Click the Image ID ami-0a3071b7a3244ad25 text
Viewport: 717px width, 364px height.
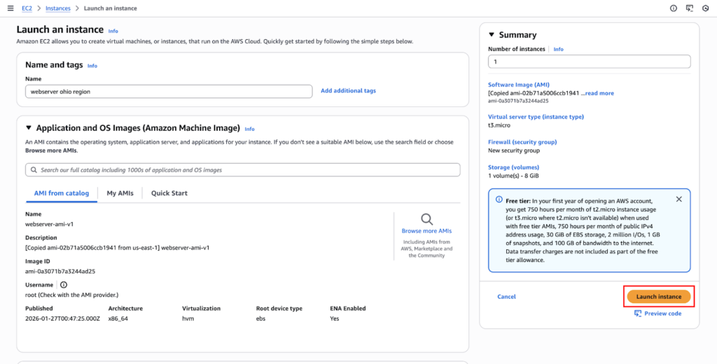60,271
